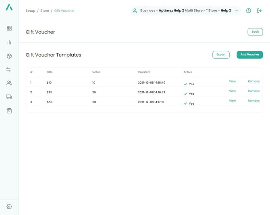The width and height of the screenshot is (270, 215).
Task: Open the customers people icon in sidebar
Action: [9, 83]
